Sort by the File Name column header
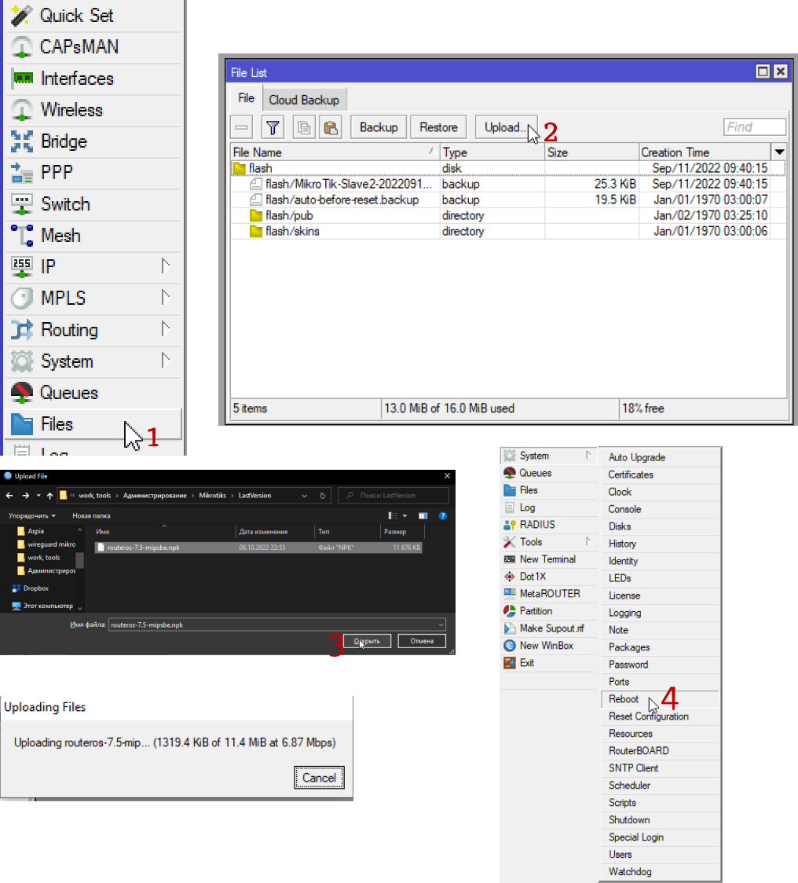The image size is (798, 883). click(x=335, y=152)
